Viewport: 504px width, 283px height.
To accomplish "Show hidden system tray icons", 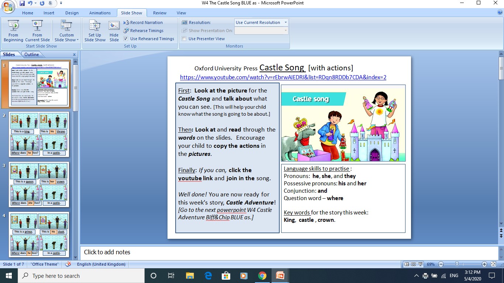I will [x=417, y=276].
